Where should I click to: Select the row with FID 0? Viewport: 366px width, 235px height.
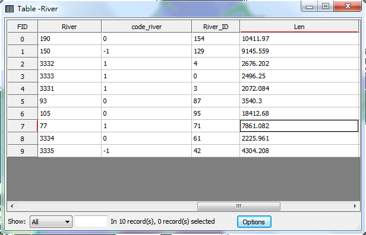click(23, 39)
